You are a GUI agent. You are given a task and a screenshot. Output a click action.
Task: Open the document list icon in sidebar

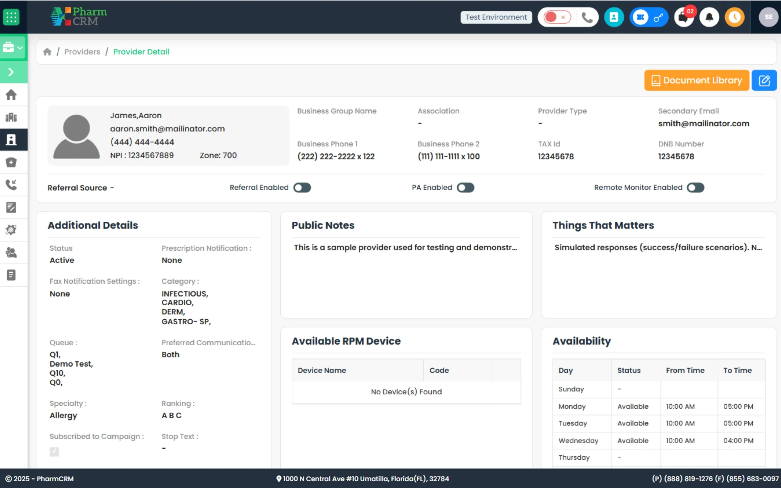pos(11,275)
